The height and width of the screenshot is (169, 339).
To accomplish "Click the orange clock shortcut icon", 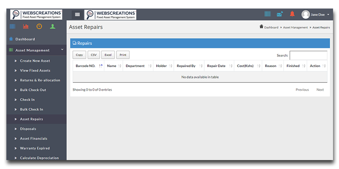I will pos(39,26).
